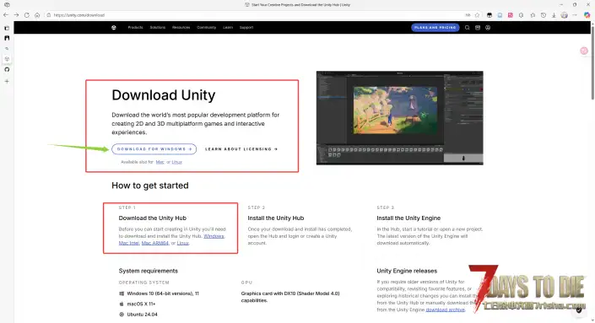The height and width of the screenshot is (323, 595).
Task: Open the Products menu
Action: point(135,28)
